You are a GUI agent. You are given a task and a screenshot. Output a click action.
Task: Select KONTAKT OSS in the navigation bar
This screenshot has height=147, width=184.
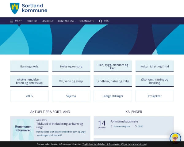(x=66, y=21)
